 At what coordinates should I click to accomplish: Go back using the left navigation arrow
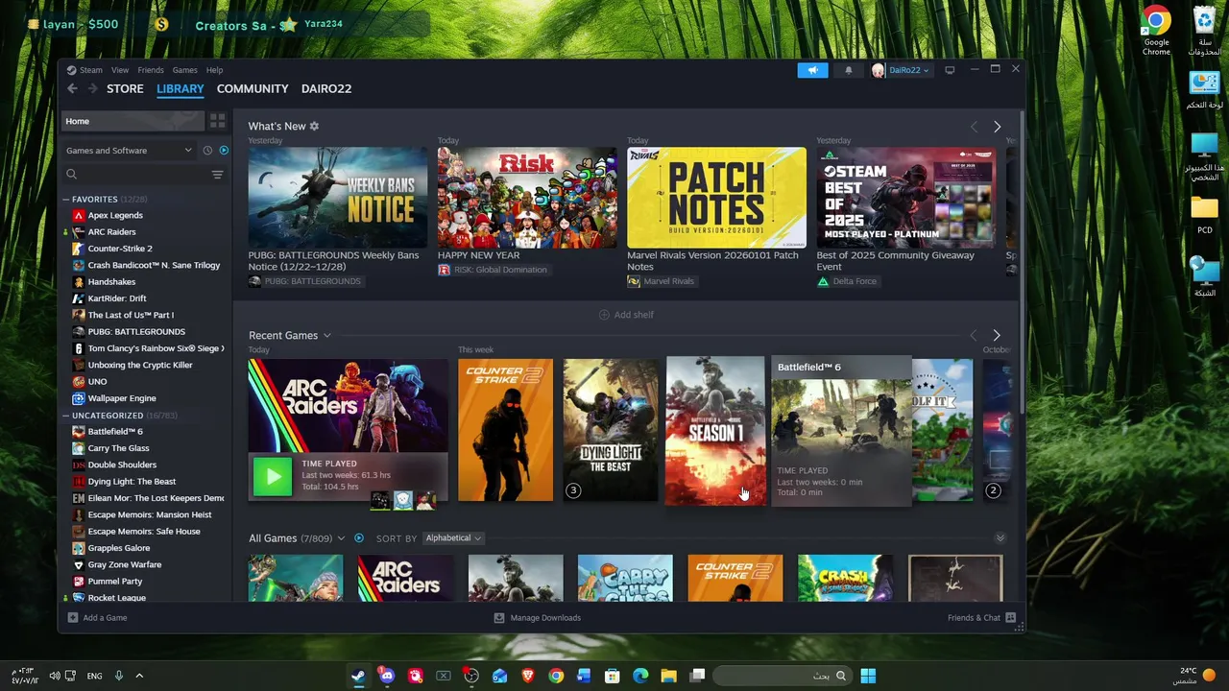[72, 88]
